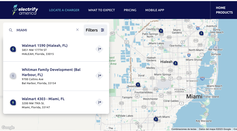Click the large Miami map label
The image size is (237, 131).
(194, 96)
